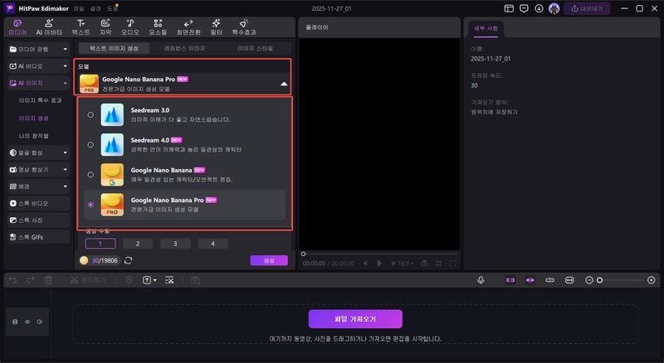664x363 pixels.
Task: Set generation count to 4
Action: click(x=213, y=244)
